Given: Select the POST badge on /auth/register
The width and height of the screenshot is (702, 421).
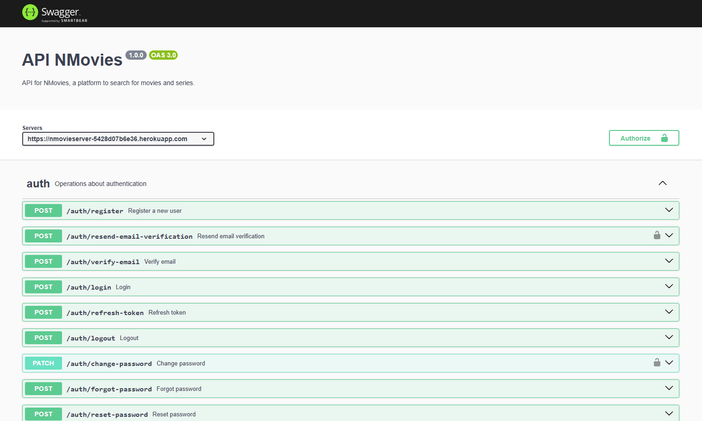Looking at the screenshot, I should pyautogui.click(x=43, y=210).
